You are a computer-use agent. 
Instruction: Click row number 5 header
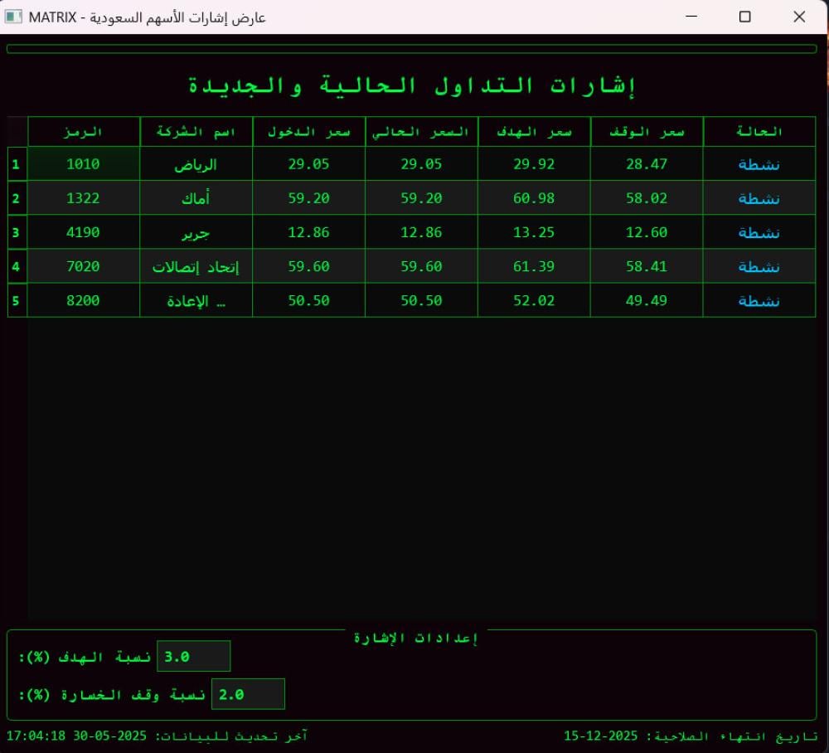(17, 300)
